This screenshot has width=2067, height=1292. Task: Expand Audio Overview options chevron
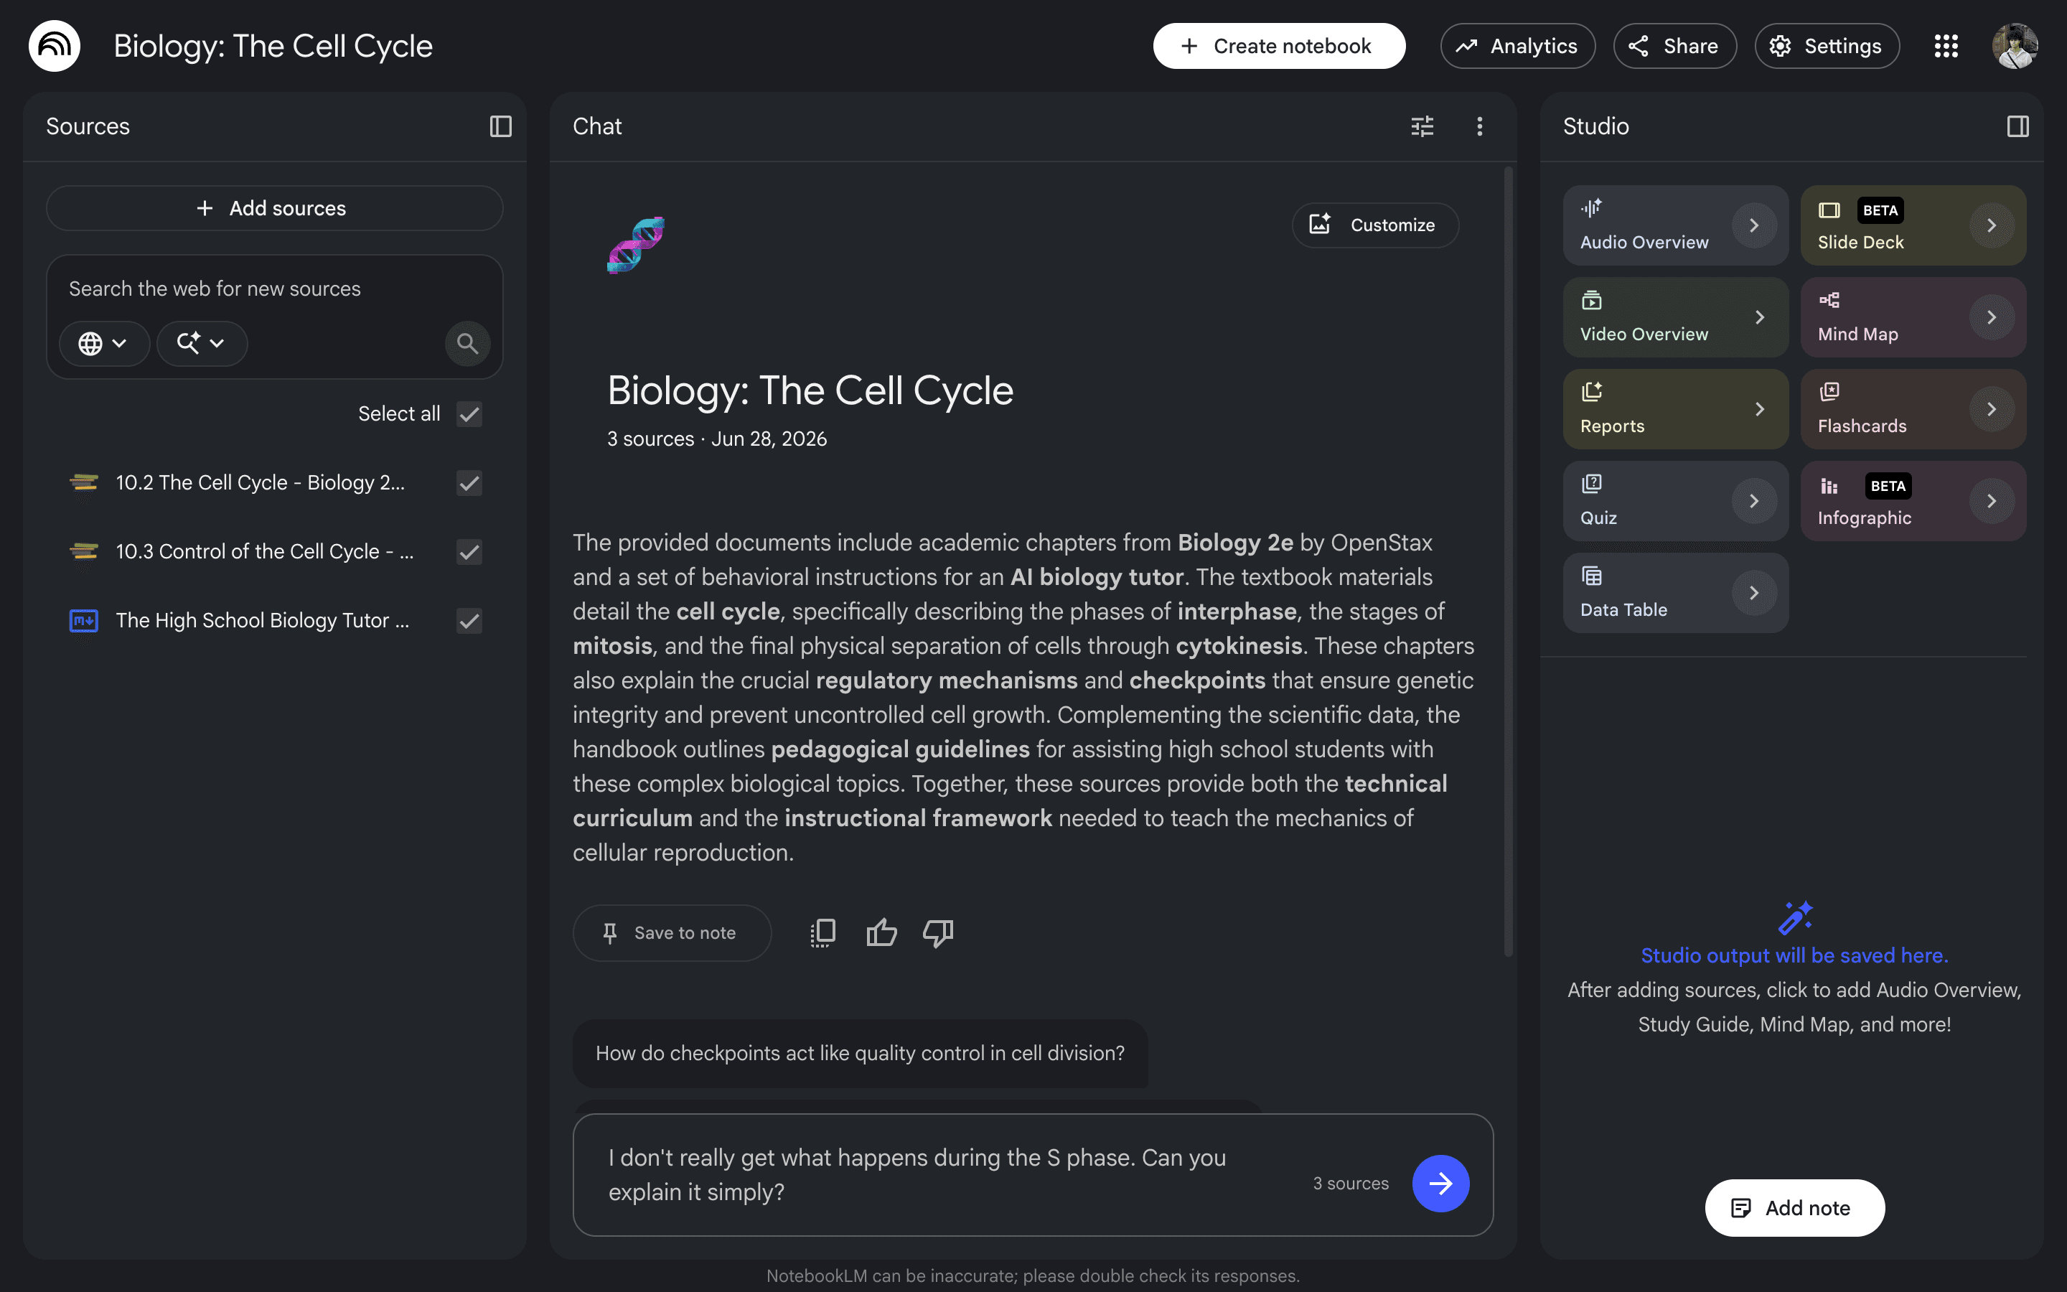pos(1753,225)
